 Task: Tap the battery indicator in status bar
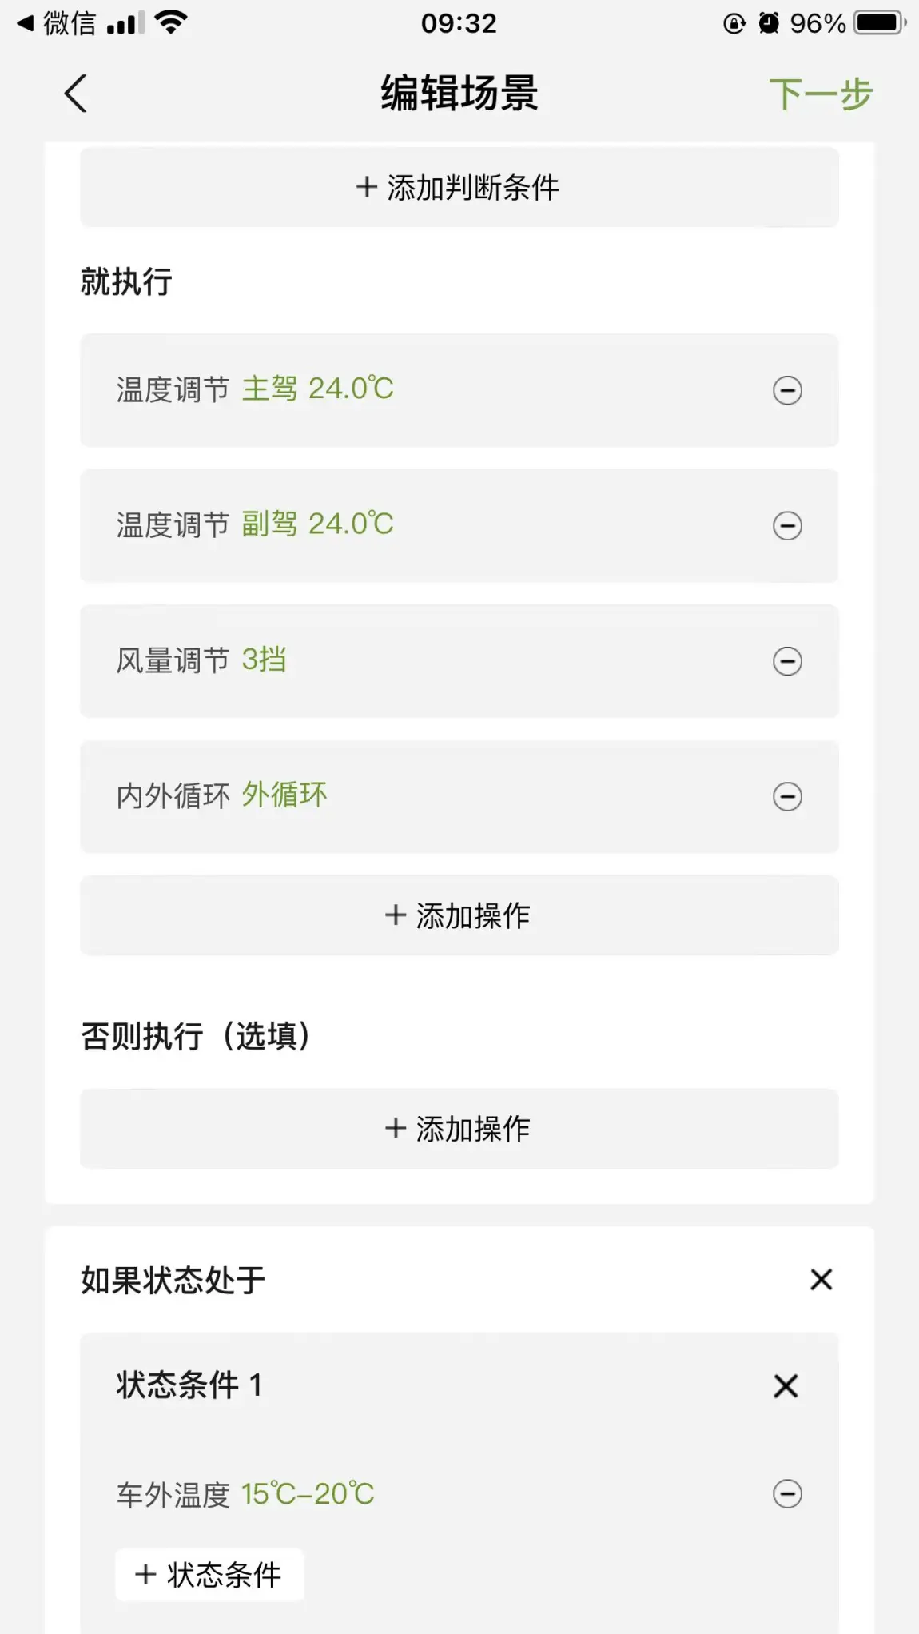pyautogui.click(x=878, y=23)
